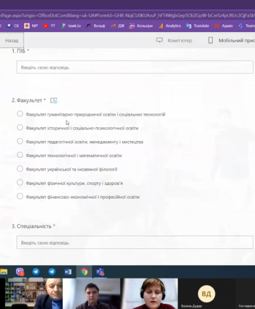Click the Назад button
255x309 pixels.
point(12,40)
